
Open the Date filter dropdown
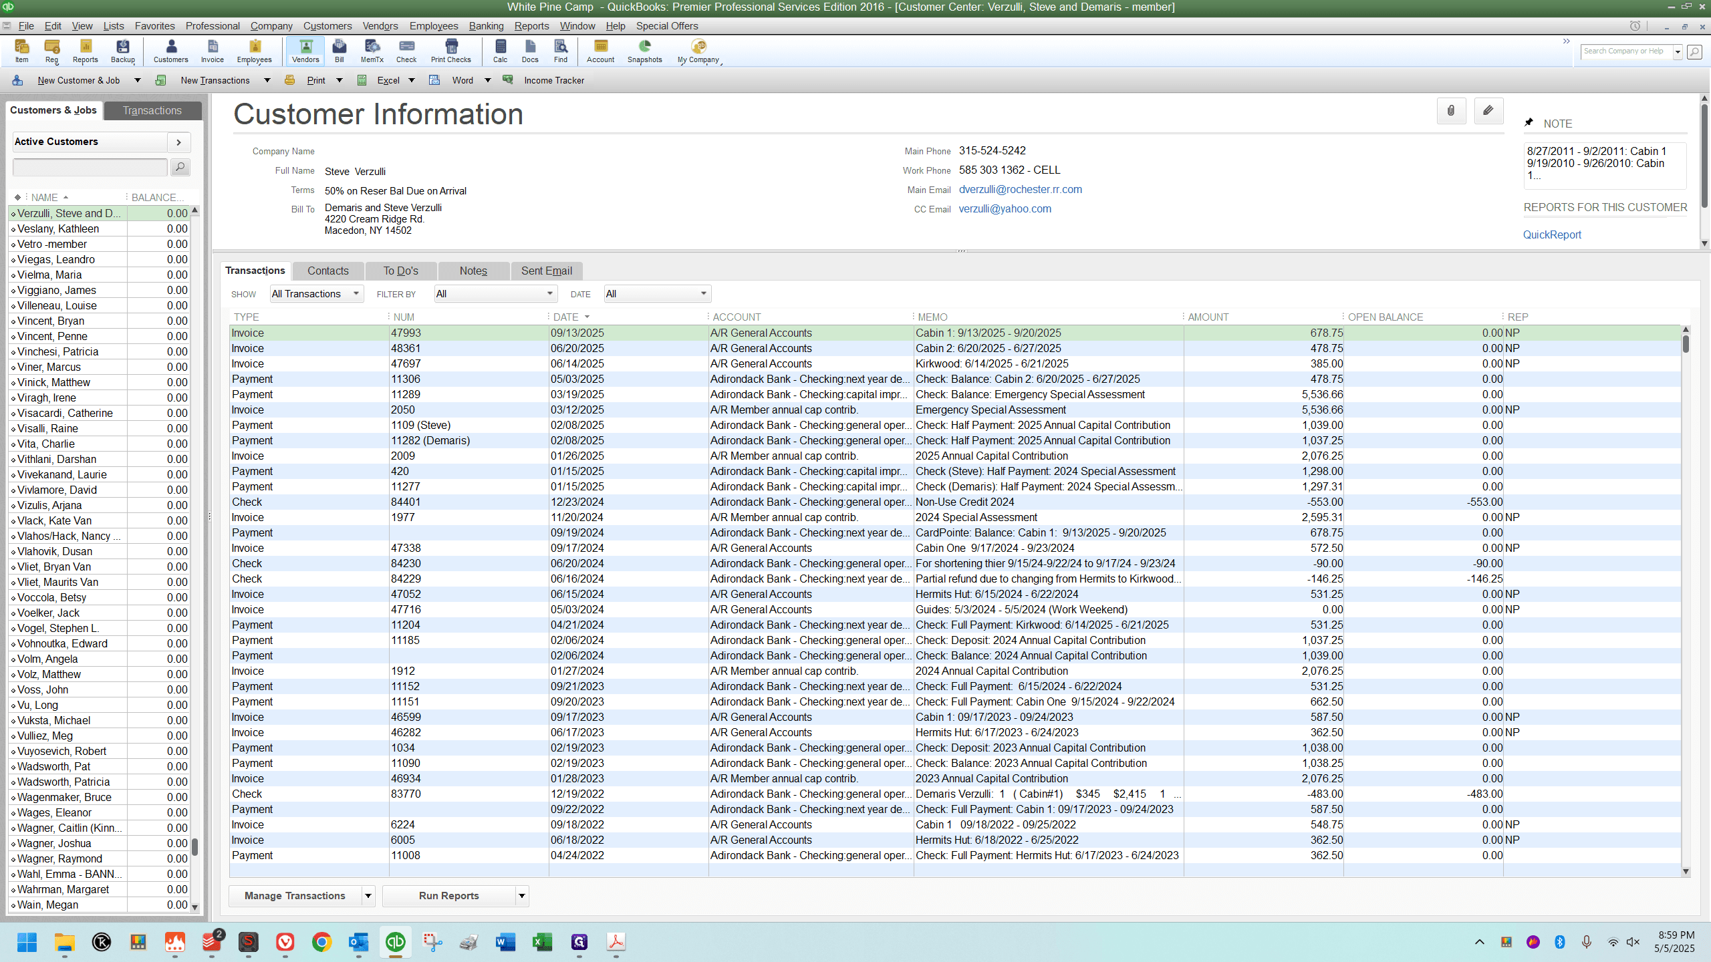pyautogui.click(x=658, y=294)
